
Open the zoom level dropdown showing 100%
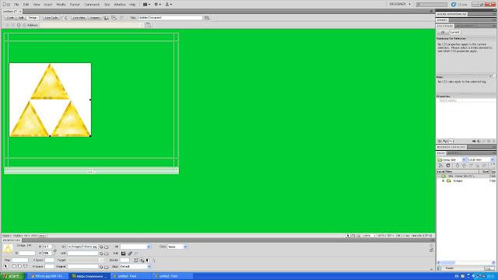coord(370,236)
